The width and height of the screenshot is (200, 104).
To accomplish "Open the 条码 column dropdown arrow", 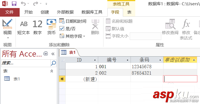I will 160,60.
